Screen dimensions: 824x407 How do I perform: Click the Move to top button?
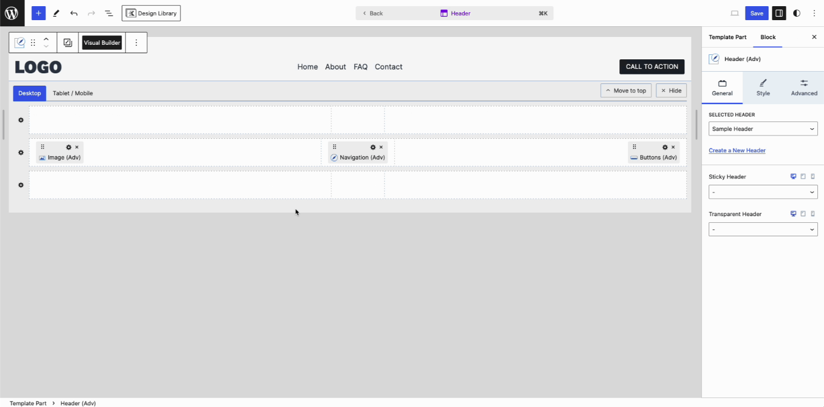(x=626, y=91)
